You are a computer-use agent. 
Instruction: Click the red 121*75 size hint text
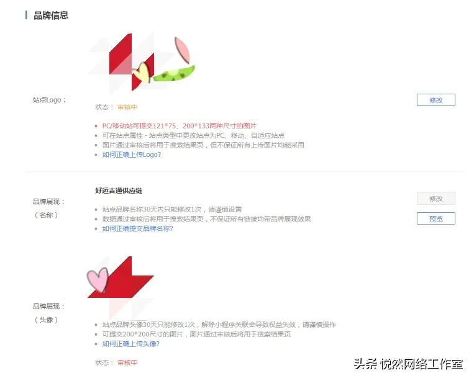pos(180,125)
